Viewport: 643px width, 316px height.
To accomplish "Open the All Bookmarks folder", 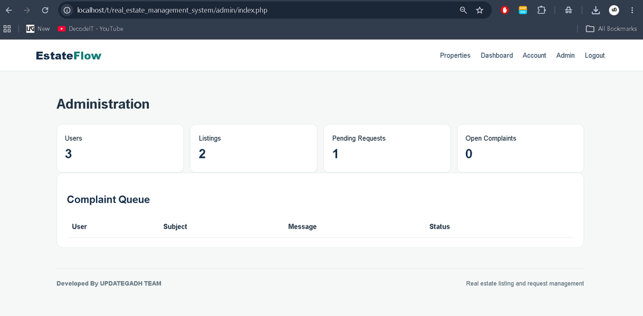I will 611,29.
